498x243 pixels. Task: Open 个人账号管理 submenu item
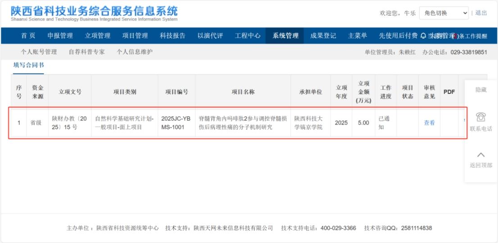tap(39, 52)
